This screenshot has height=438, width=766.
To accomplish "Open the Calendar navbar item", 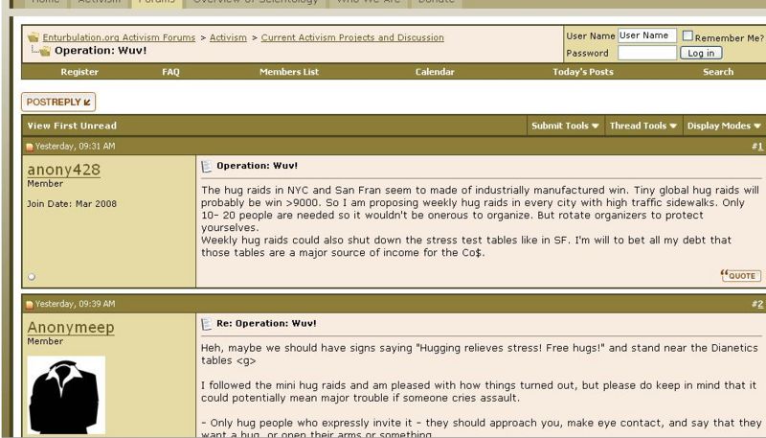I will (435, 72).
